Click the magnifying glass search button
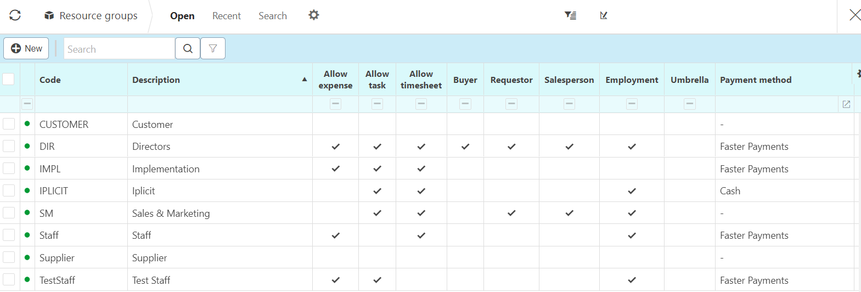 pos(188,48)
